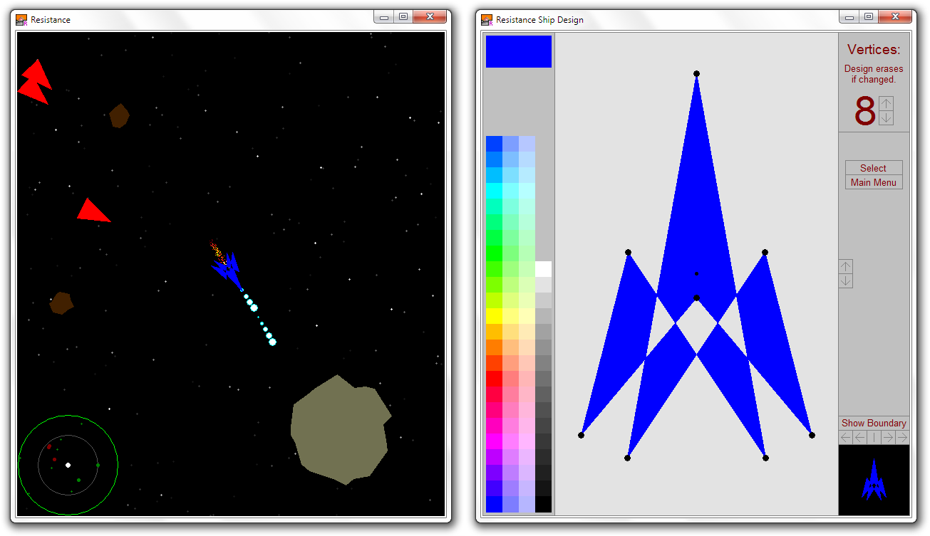930x536 pixels.
Task: Click the first right arrow after the center line
Action: click(x=888, y=437)
